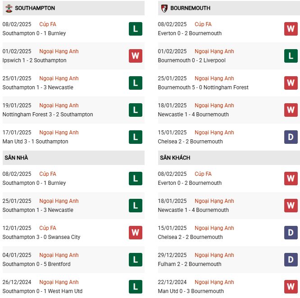
Task: Click the W badge for Southampton 3 - 0 Swansea City
Action: [135, 233]
